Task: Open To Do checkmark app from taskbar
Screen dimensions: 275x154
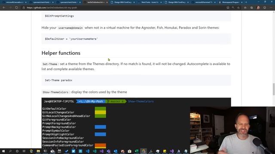Action: (x=66, y=151)
